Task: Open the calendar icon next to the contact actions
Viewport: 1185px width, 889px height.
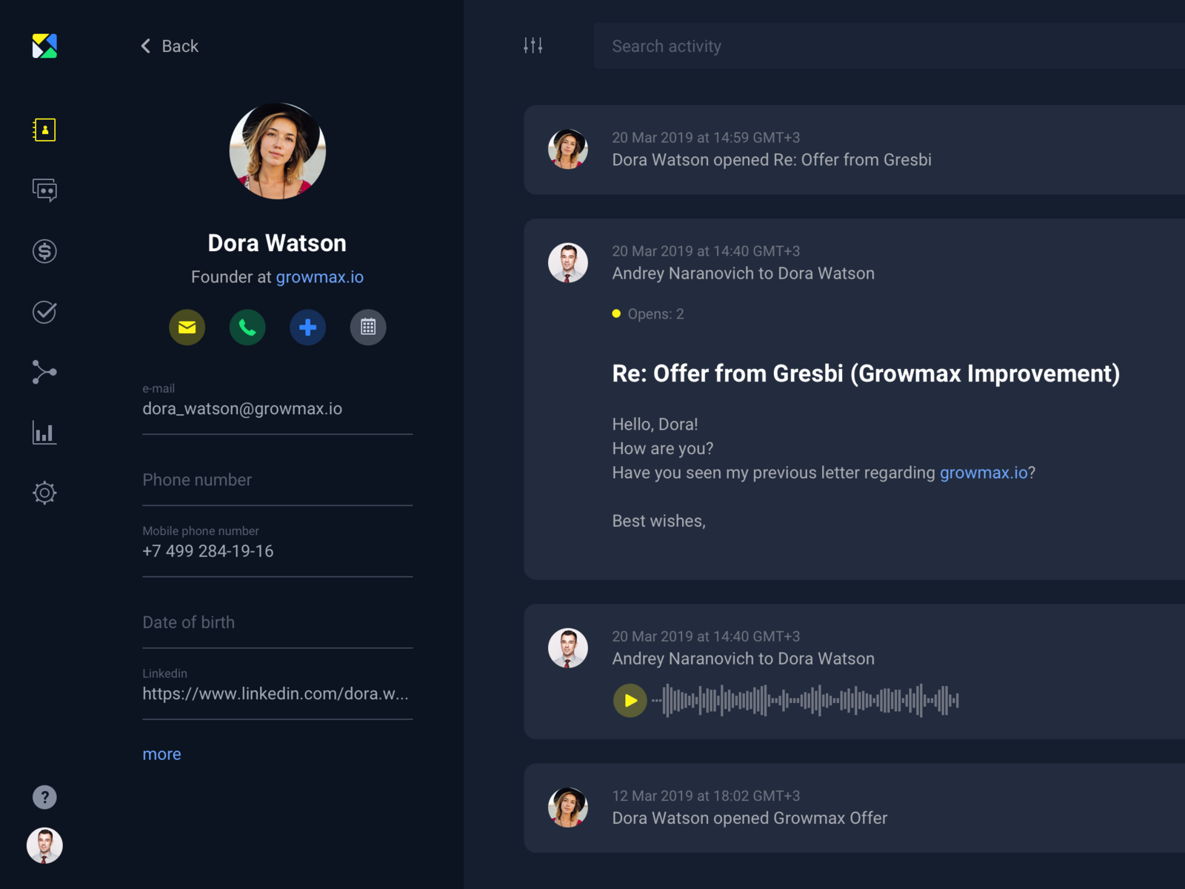Action: 368,327
